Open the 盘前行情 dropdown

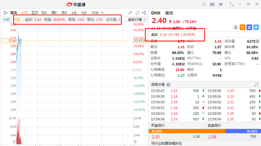(x=137, y=19)
